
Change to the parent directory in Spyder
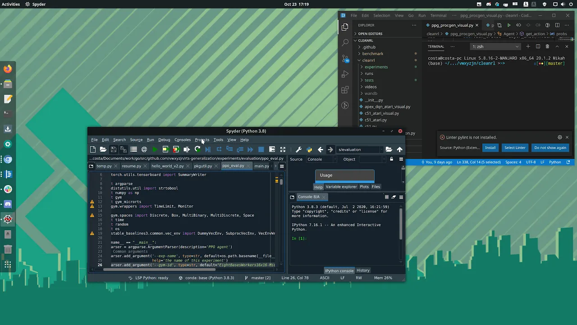399,149
